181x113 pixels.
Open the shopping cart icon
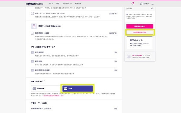click(132, 4)
